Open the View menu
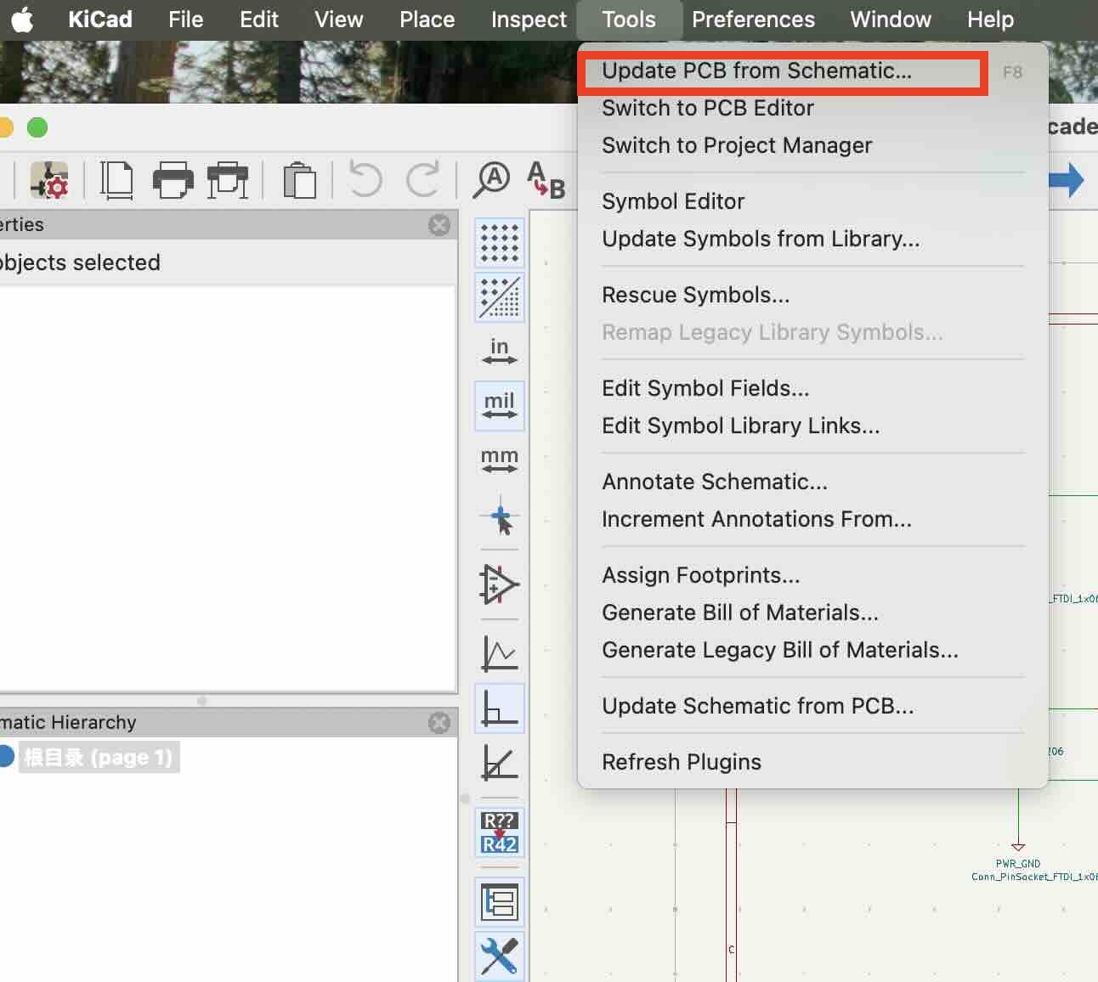 338,20
